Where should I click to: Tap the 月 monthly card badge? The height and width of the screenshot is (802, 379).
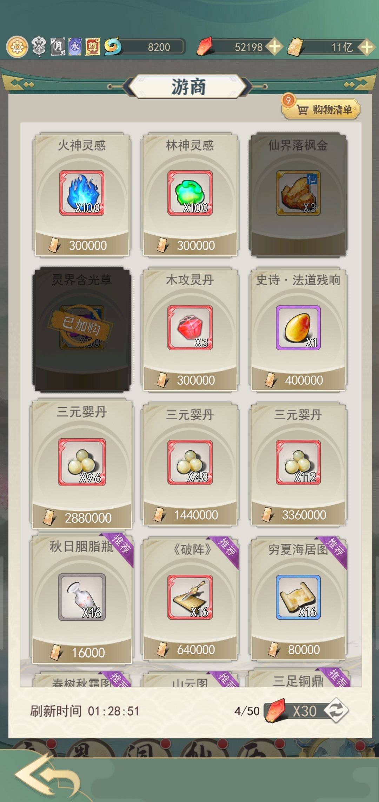point(58,47)
